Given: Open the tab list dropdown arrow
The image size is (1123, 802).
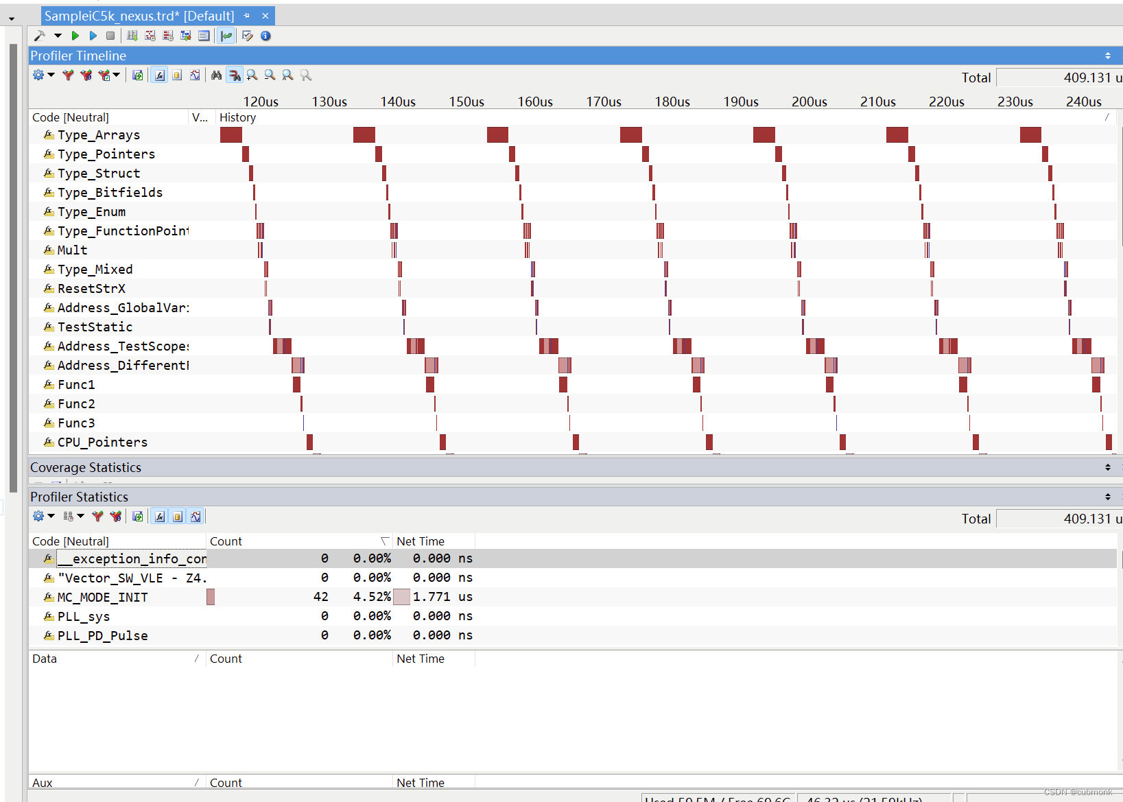Looking at the screenshot, I should pyautogui.click(x=12, y=19).
